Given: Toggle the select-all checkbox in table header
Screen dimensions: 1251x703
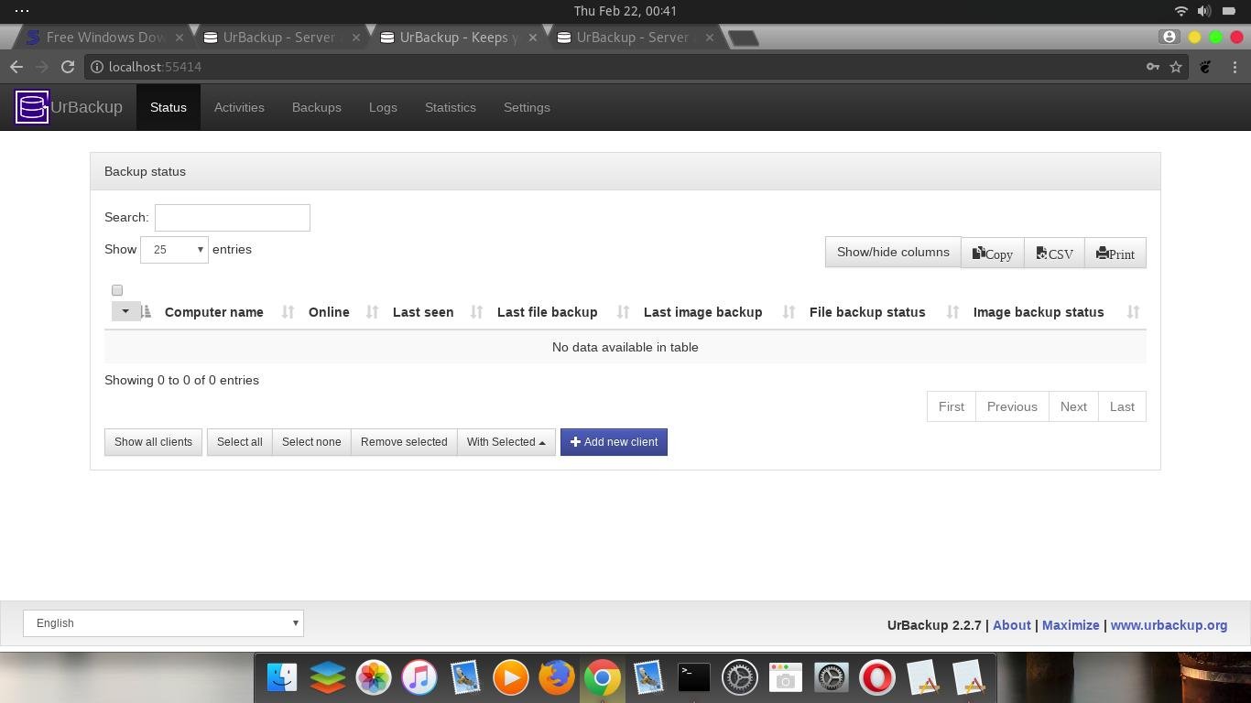Looking at the screenshot, I should pyautogui.click(x=117, y=290).
